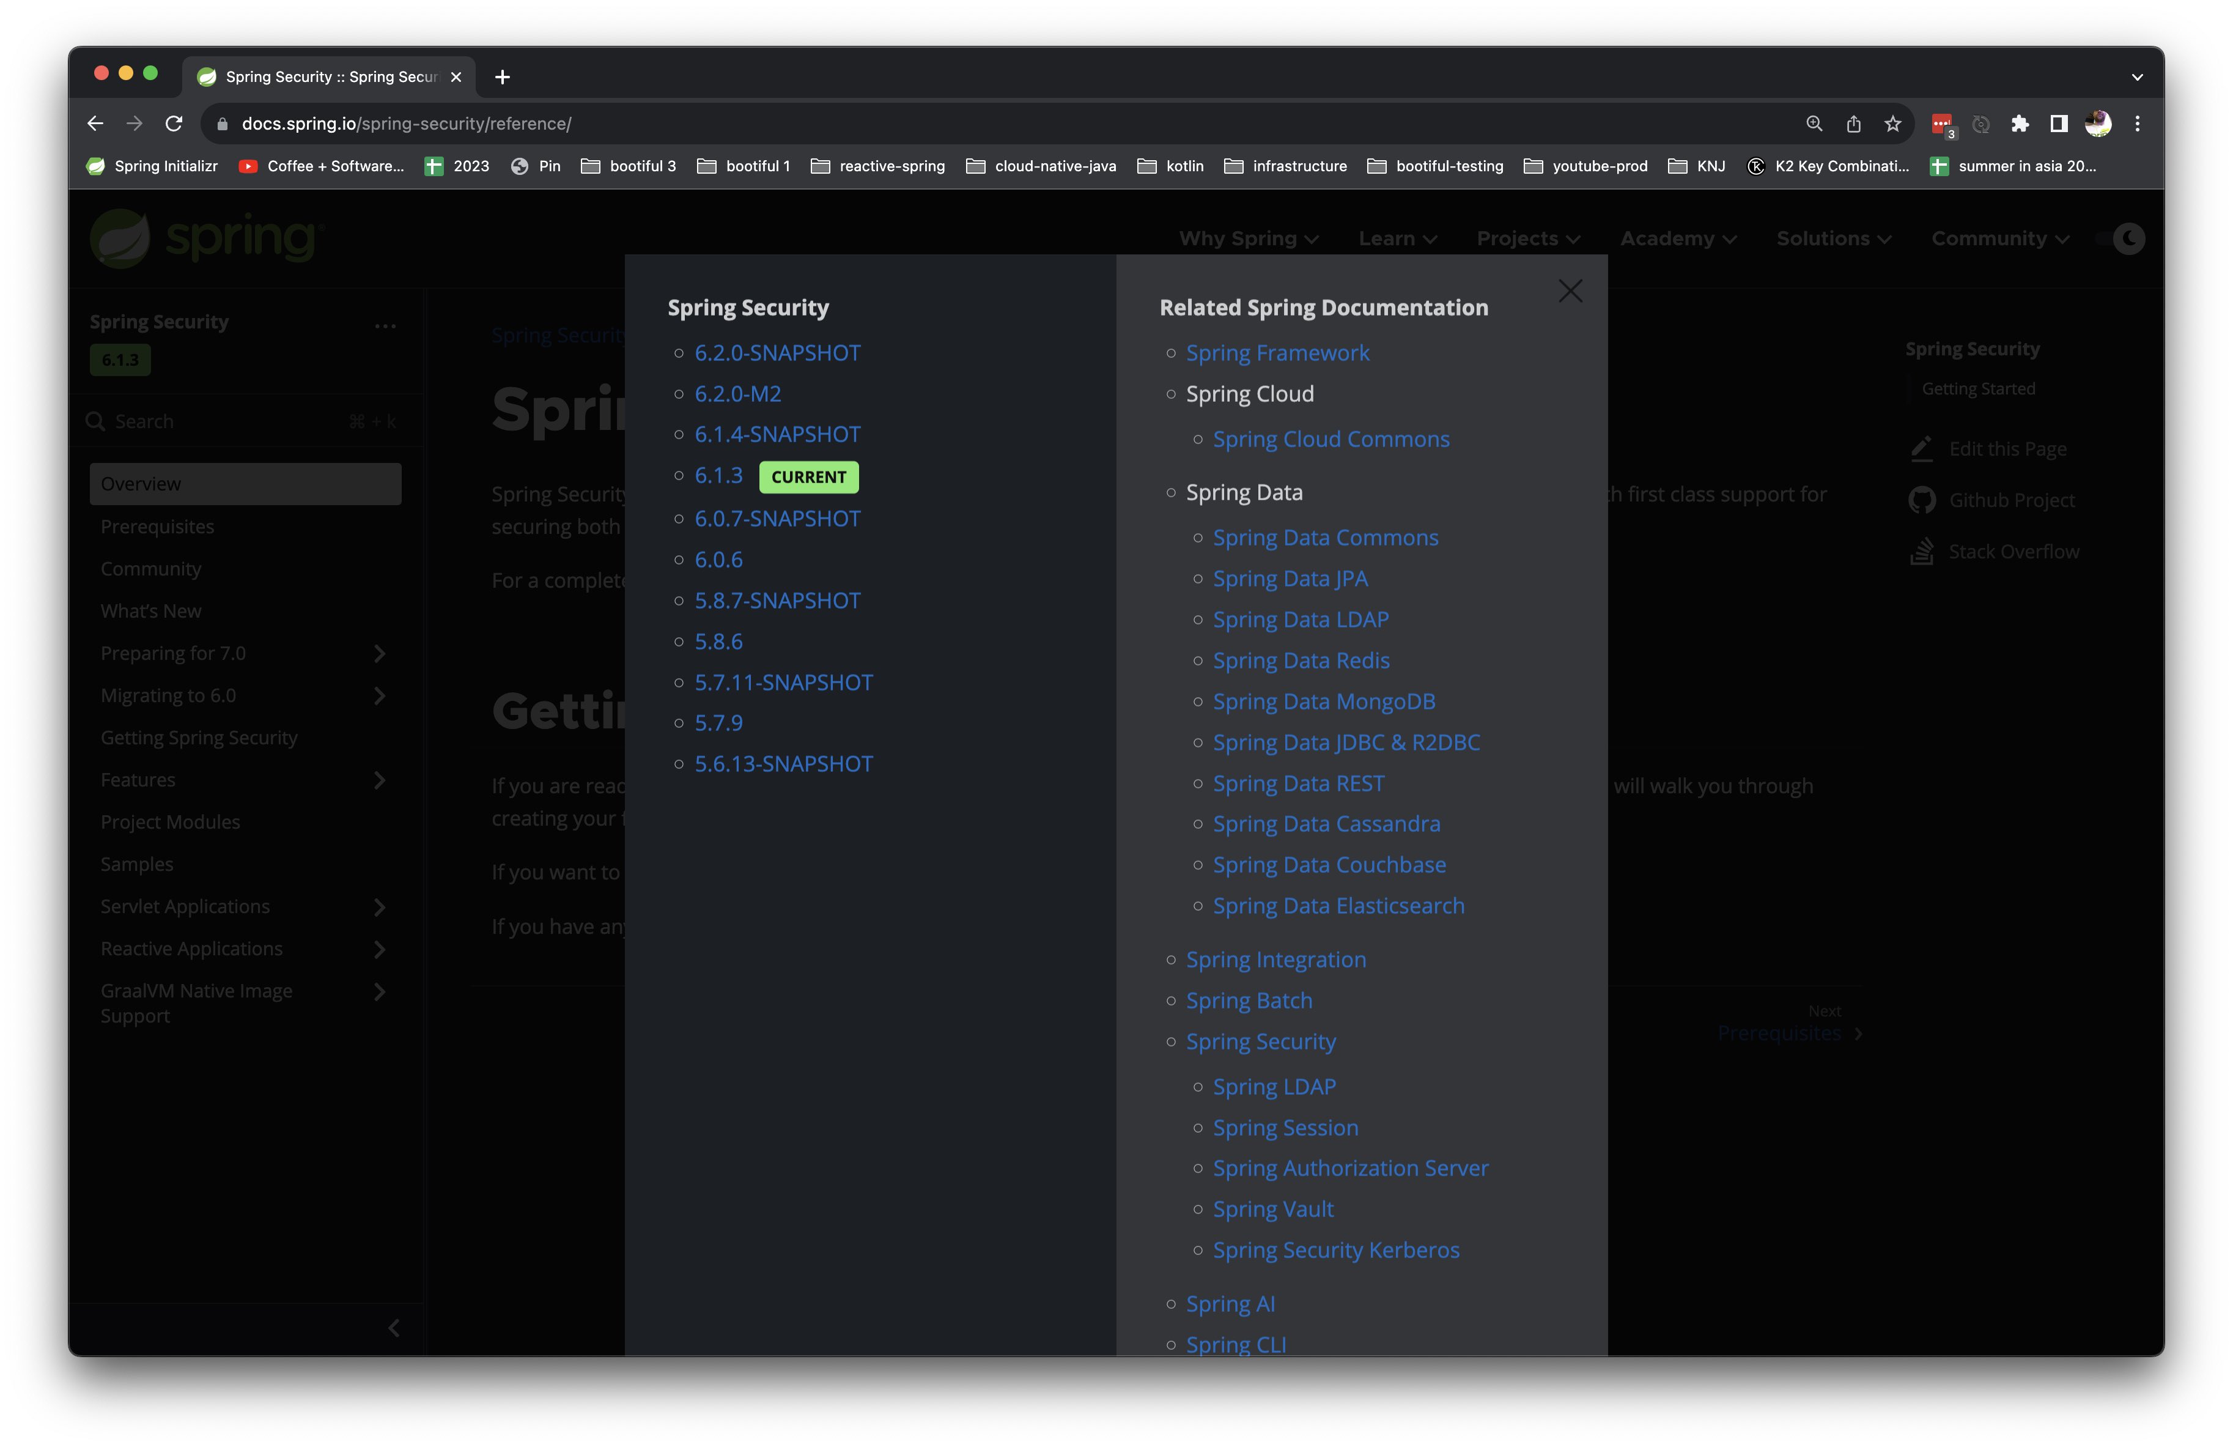
Task: Open reactive-spring bookmark folder
Action: 878,166
